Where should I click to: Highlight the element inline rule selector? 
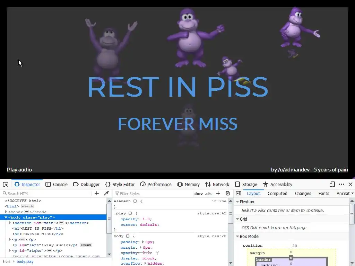[x=135, y=201]
